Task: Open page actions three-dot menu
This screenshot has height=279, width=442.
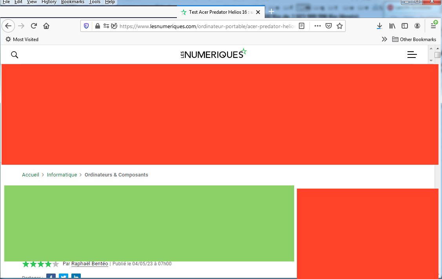Action: (x=318, y=26)
